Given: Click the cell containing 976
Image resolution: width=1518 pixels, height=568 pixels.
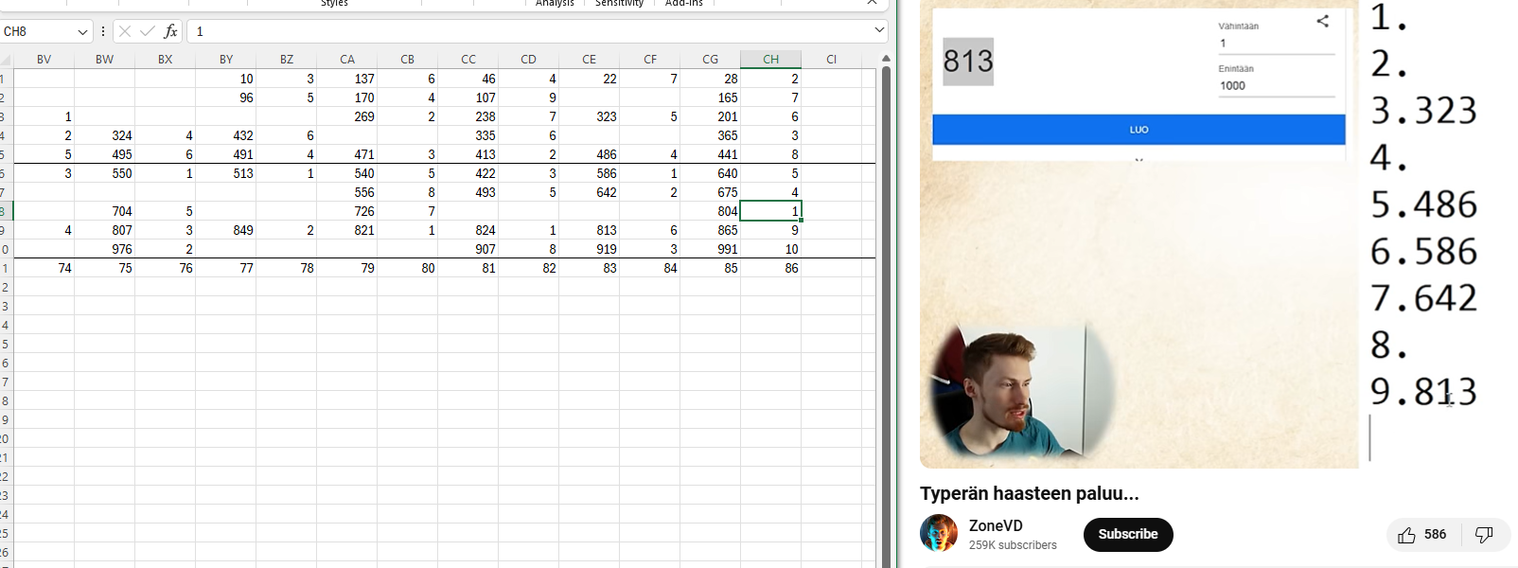Looking at the screenshot, I should tap(104, 249).
